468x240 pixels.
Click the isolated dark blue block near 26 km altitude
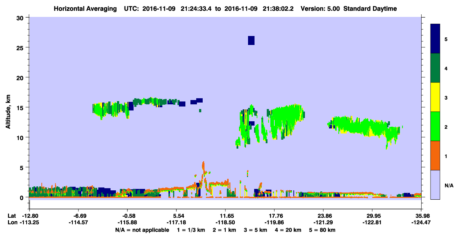(251, 40)
